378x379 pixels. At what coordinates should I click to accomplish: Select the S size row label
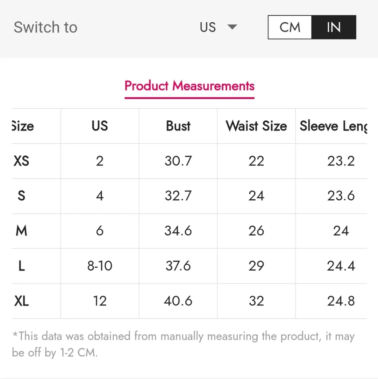pos(22,196)
